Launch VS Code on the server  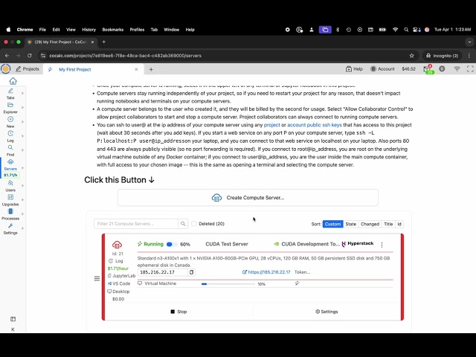(x=119, y=284)
